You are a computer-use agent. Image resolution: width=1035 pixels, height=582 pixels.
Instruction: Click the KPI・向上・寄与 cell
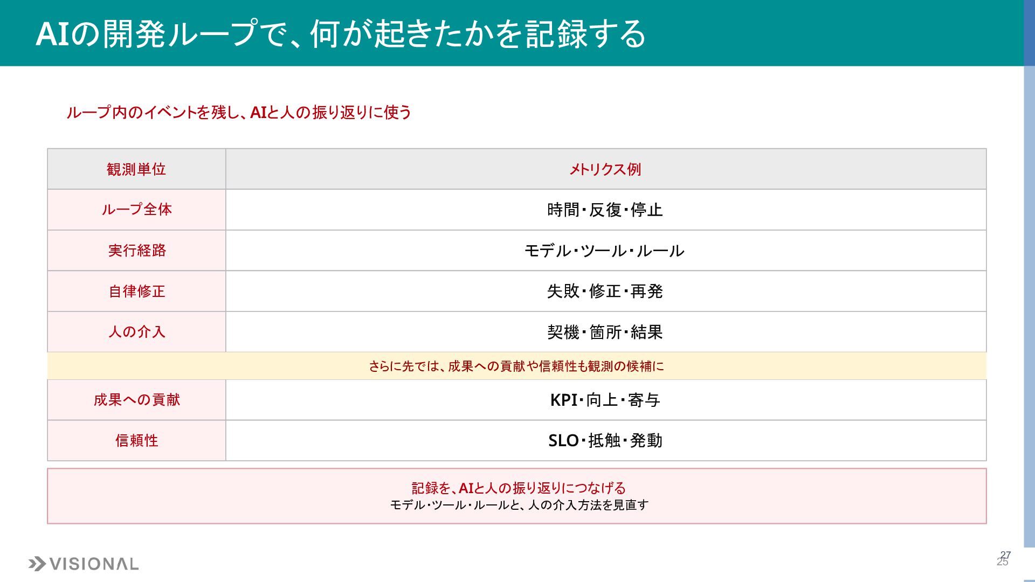click(x=606, y=400)
